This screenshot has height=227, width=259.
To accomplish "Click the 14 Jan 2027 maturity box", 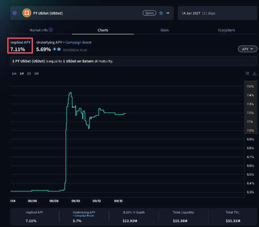I will point(217,13).
